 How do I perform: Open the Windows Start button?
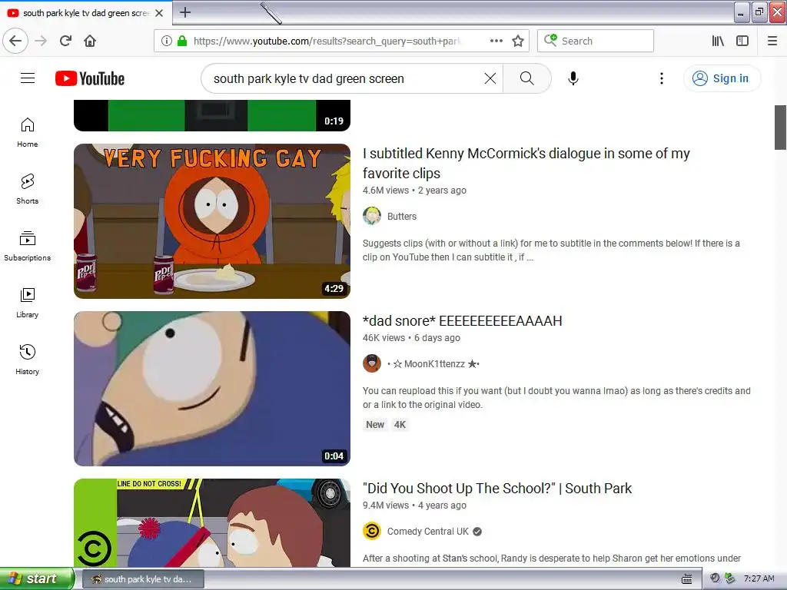tap(36, 579)
